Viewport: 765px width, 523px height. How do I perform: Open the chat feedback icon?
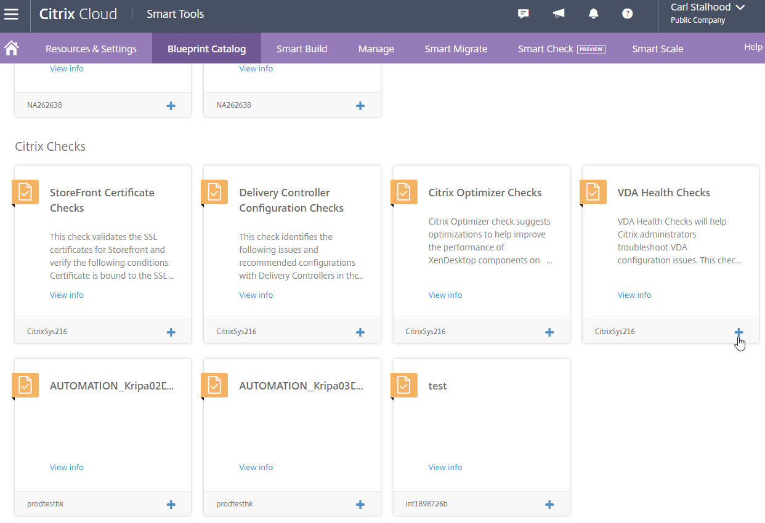[x=524, y=14]
